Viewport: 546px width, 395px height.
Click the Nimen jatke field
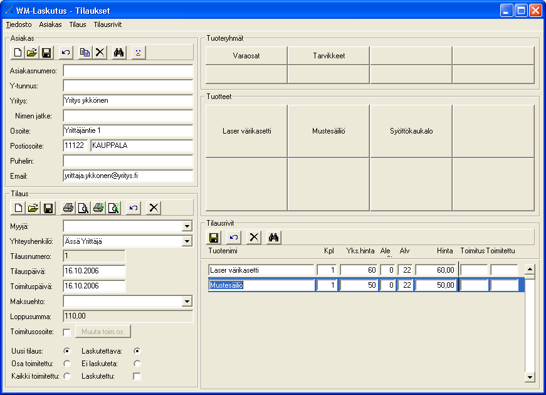pos(128,116)
